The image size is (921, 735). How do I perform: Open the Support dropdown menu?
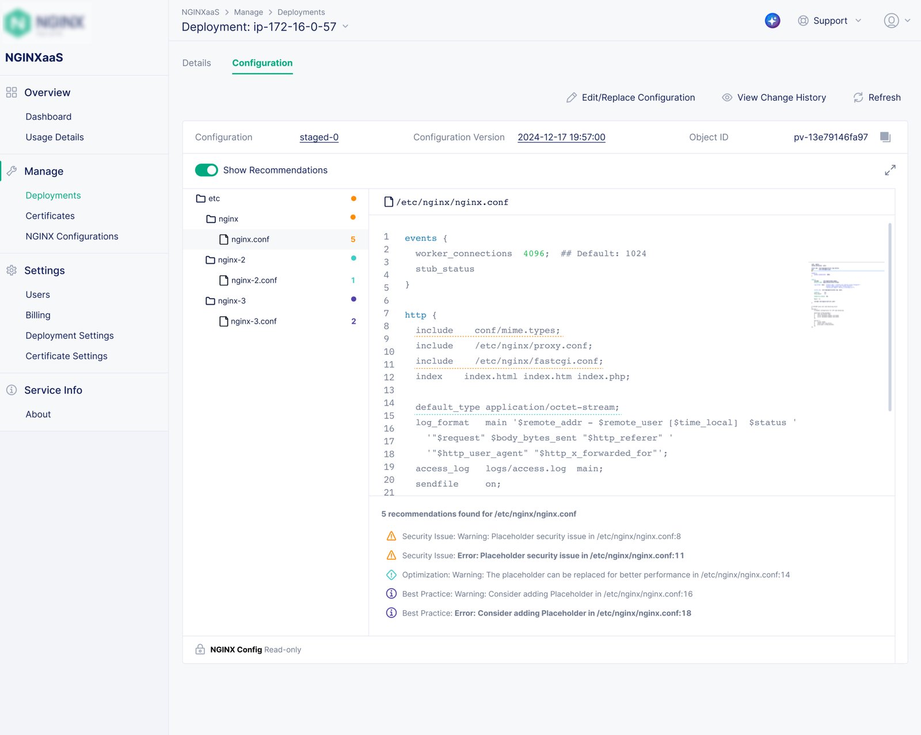(x=829, y=21)
